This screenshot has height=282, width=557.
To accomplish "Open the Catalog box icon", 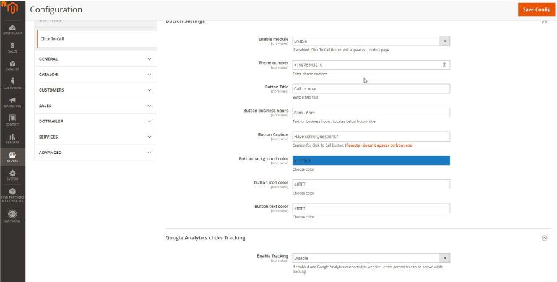I will (12, 65).
